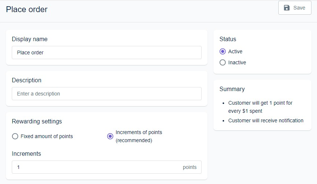317x184 pixels.
Task: Click the "Description" field label
Action: click(27, 80)
